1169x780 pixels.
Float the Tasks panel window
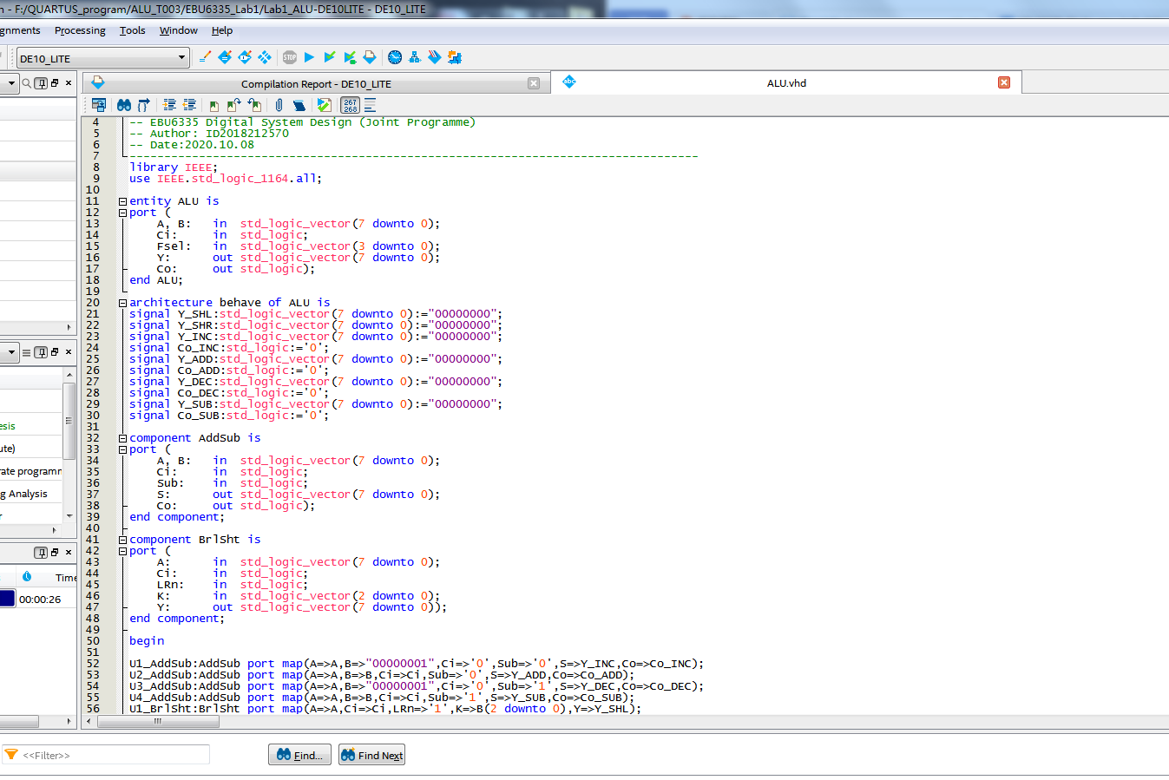click(55, 352)
